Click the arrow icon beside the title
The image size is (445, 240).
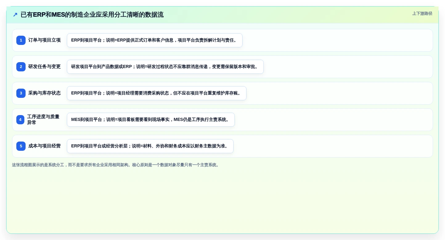click(x=15, y=15)
